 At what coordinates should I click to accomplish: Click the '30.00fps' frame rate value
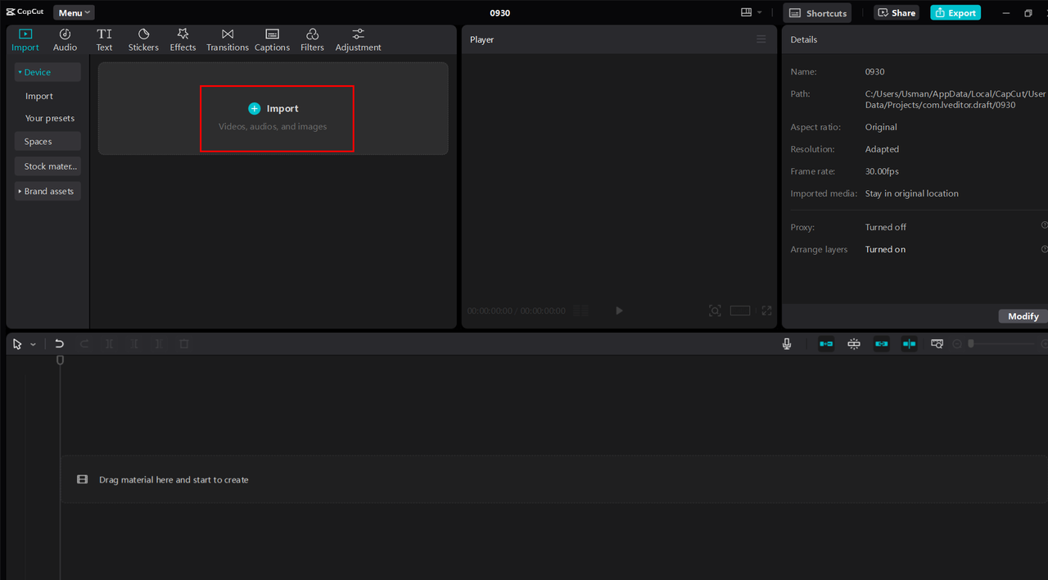pos(882,171)
